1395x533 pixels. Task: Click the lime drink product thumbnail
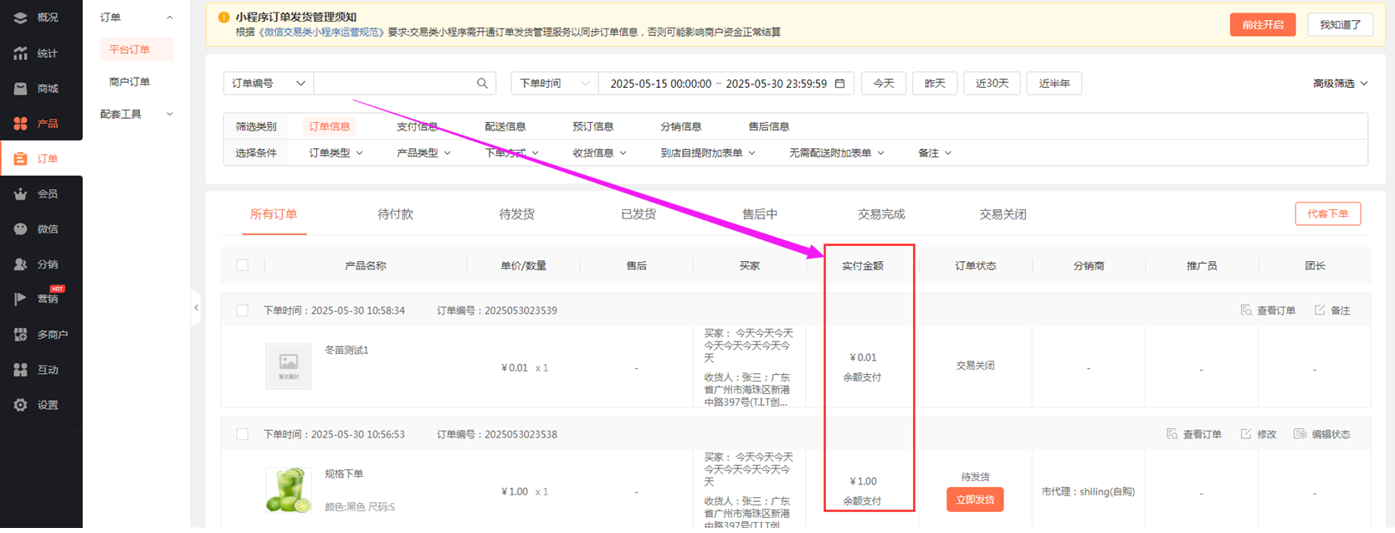click(x=289, y=490)
